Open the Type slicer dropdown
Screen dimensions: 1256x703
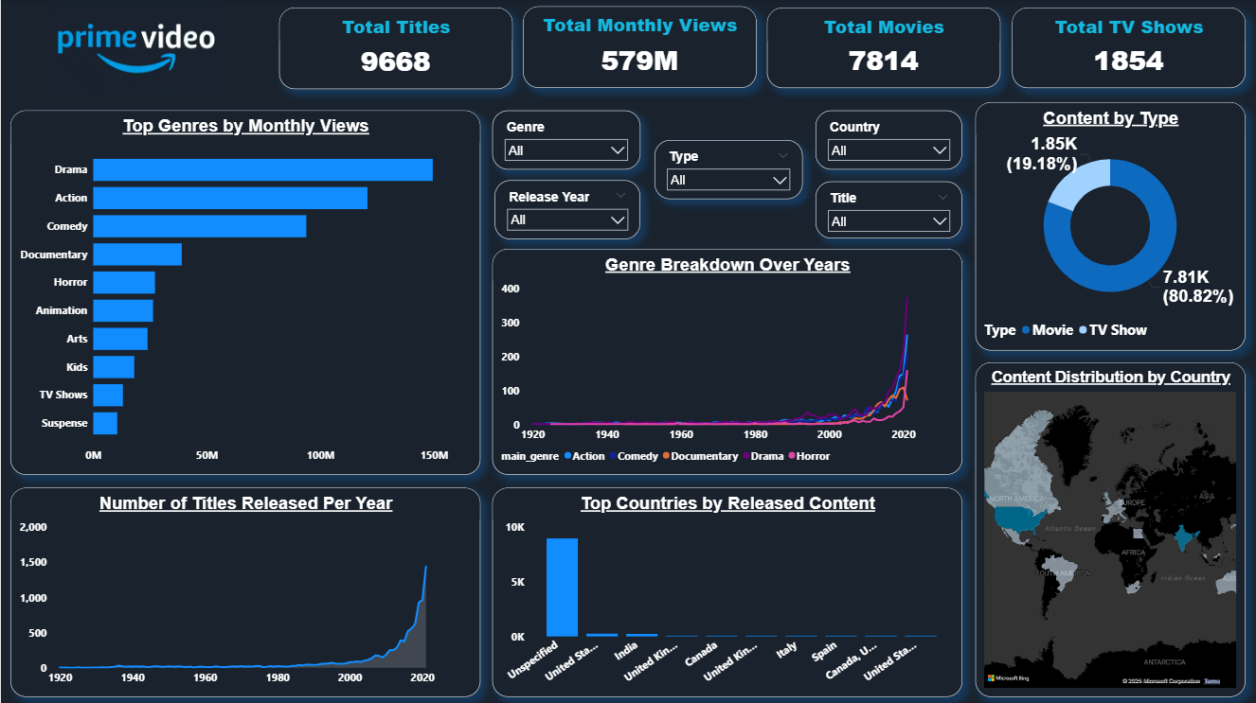click(x=727, y=179)
